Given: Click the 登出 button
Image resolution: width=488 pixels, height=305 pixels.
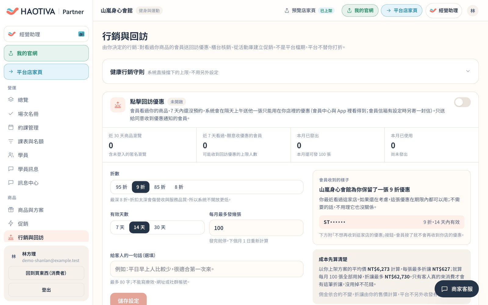Looking at the screenshot, I should [x=46, y=290].
